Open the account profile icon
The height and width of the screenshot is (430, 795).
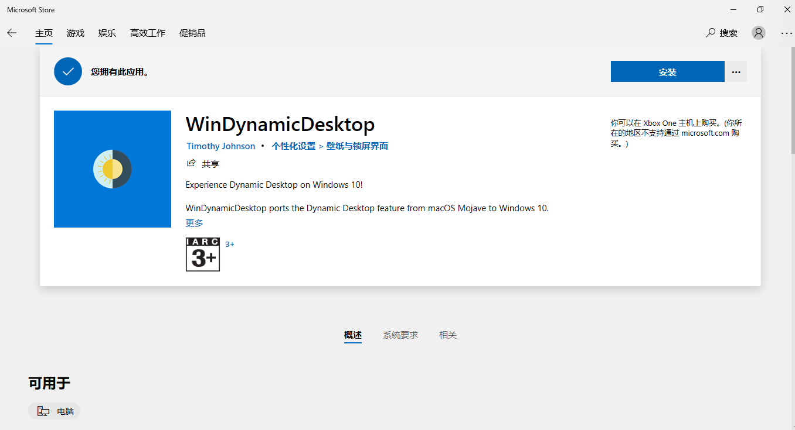[758, 33]
